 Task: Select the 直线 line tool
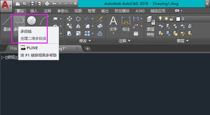point(7,24)
